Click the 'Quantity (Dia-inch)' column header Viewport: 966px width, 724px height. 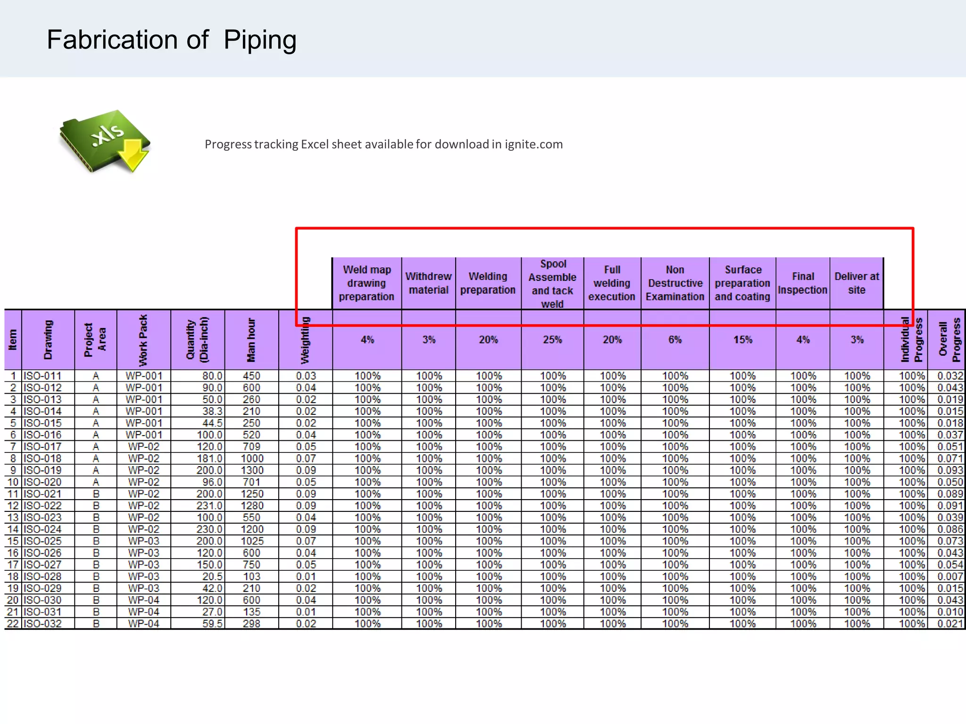click(198, 340)
